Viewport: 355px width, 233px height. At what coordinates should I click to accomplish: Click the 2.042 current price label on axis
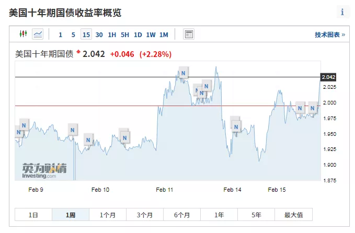click(x=328, y=77)
